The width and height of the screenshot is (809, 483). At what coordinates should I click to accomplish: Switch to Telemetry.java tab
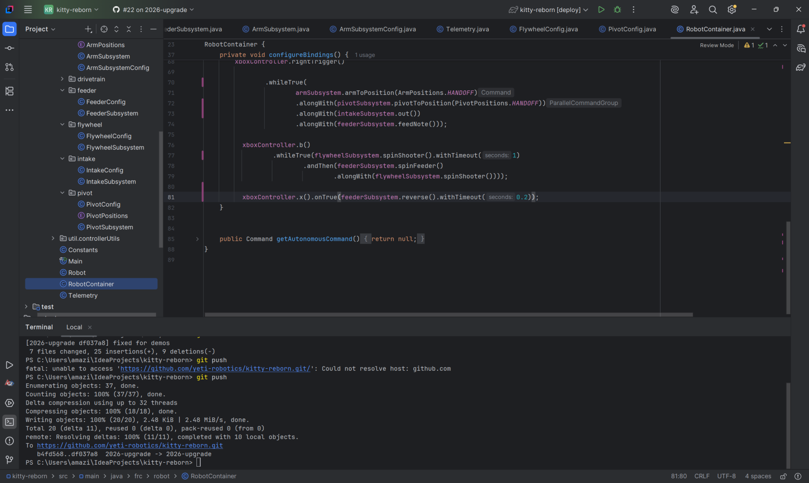(x=463, y=29)
